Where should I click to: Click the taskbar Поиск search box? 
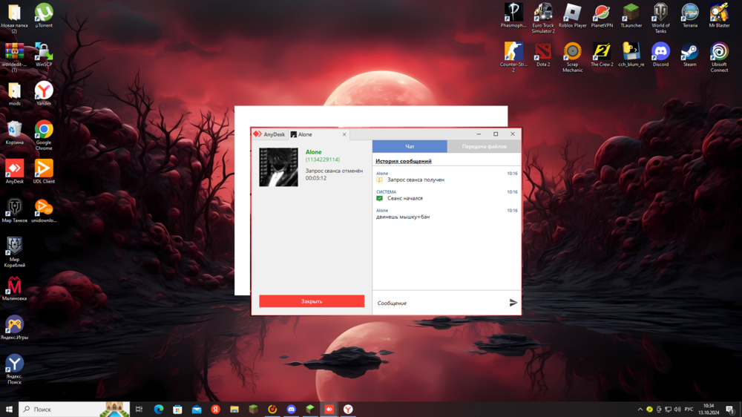[x=73, y=409]
